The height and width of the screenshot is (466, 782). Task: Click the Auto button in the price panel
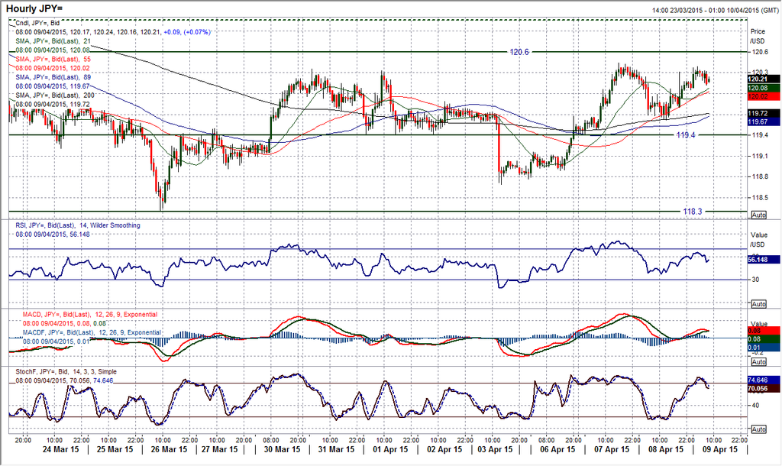(758, 215)
